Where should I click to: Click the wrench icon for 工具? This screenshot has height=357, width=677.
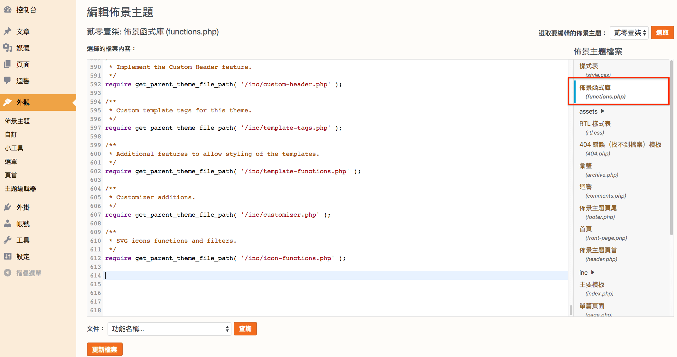click(x=8, y=240)
